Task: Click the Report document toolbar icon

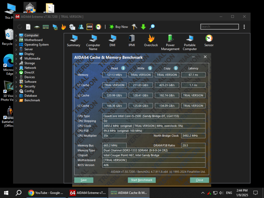Action: (x=28, y=27)
